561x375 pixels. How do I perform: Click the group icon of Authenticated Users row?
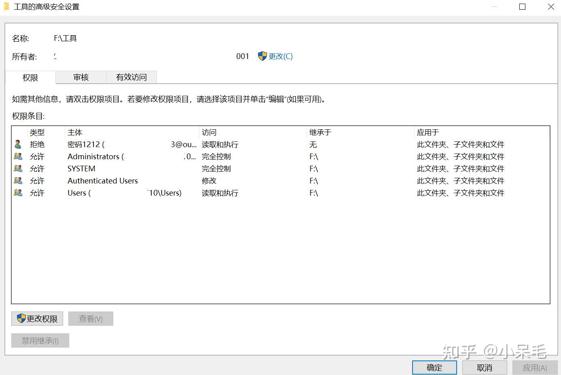tap(18, 181)
